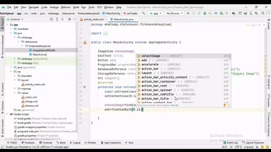The width and height of the screenshot is (271, 152).
Task: Open the Resource Manager side panel
Action: click(3, 46)
